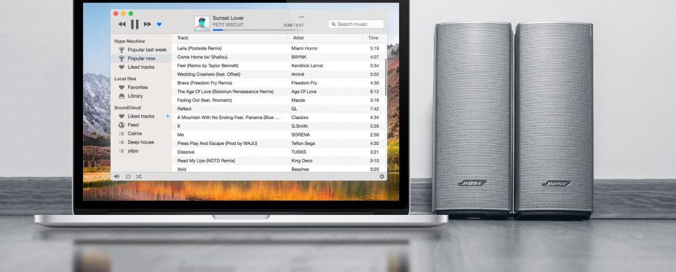The image size is (676, 272).
Task: Open Hype Machine Liked tracks
Action: click(142, 67)
